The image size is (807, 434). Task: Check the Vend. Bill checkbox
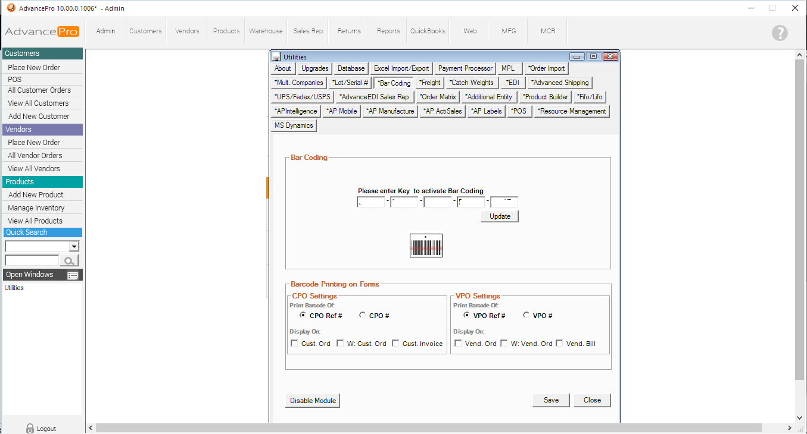pyautogui.click(x=559, y=344)
